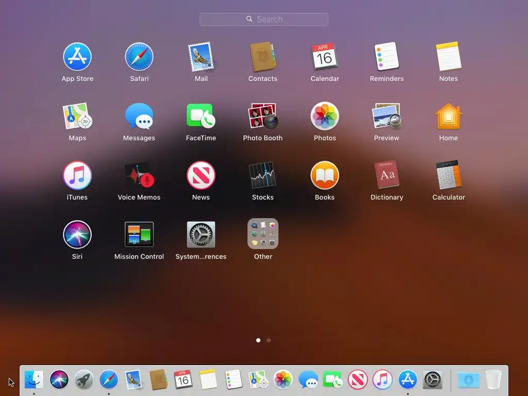Image resolution: width=528 pixels, height=396 pixels.
Task: Open Voice Memos app
Action: tap(139, 175)
